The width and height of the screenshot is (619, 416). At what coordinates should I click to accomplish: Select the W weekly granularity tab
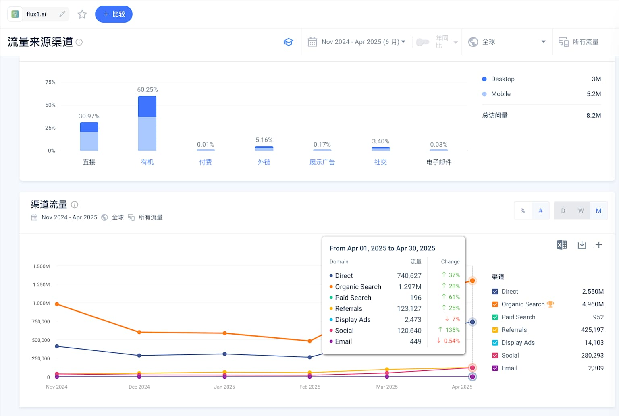(x=581, y=211)
